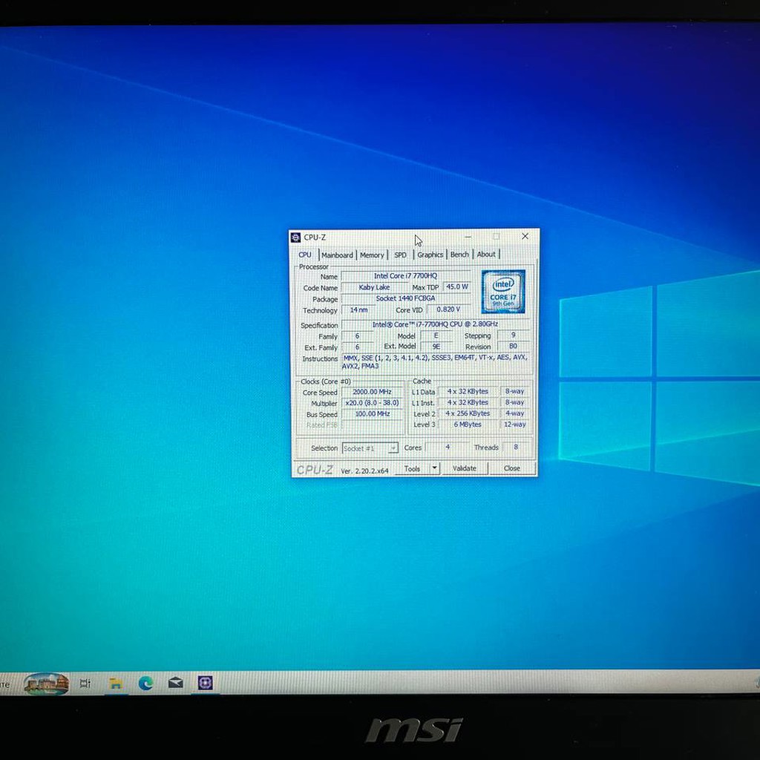Viewport: 760px width, 760px height.
Task: Click the Level 3 6 MBytes value
Action: (468, 424)
